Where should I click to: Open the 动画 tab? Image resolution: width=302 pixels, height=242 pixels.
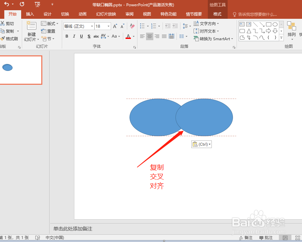pyautogui.click(x=82, y=14)
